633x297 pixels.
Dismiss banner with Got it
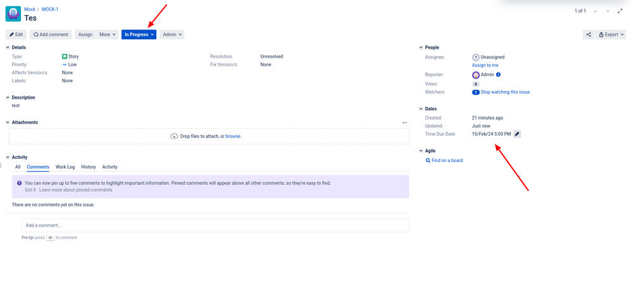tap(30, 190)
